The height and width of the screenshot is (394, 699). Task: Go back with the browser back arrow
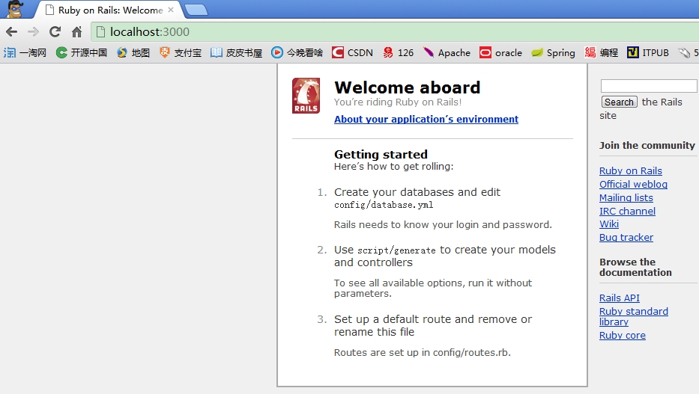11,32
